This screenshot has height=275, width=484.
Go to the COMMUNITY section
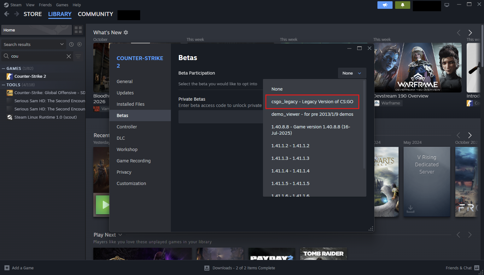click(x=96, y=14)
